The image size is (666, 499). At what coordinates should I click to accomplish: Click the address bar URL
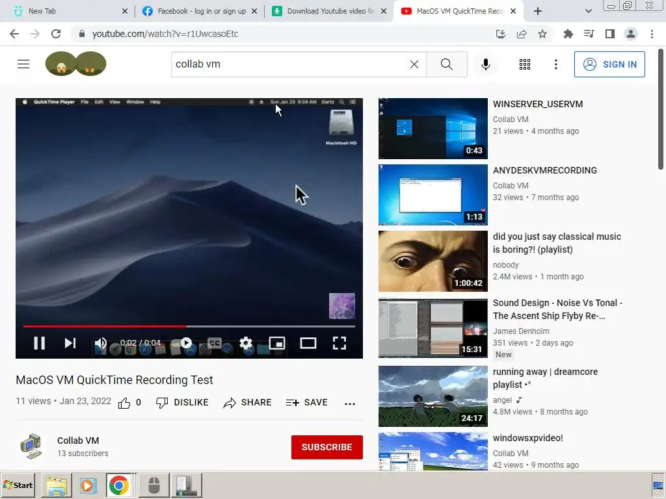point(165,34)
